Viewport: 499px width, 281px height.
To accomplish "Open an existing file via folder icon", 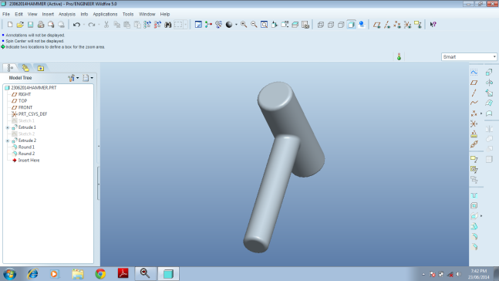I will pos(20,25).
